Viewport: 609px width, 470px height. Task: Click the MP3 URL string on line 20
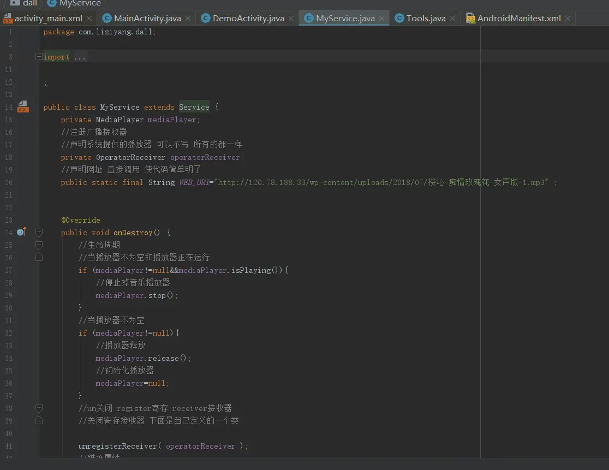pos(383,182)
